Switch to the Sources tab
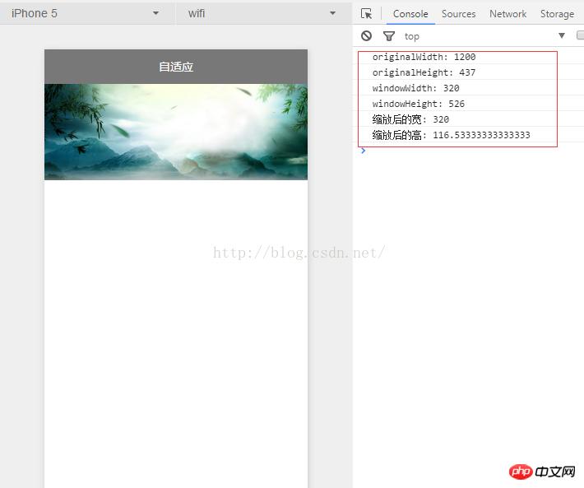The width and height of the screenshot is (584, 488). [x=458, y=13]
